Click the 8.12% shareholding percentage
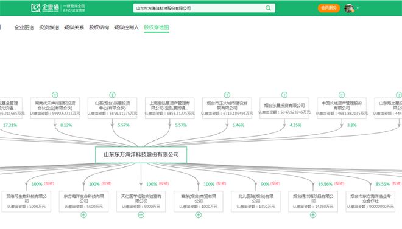Image resolution: width=402 pixels, height=229 pixels. (x=66, y=125)
